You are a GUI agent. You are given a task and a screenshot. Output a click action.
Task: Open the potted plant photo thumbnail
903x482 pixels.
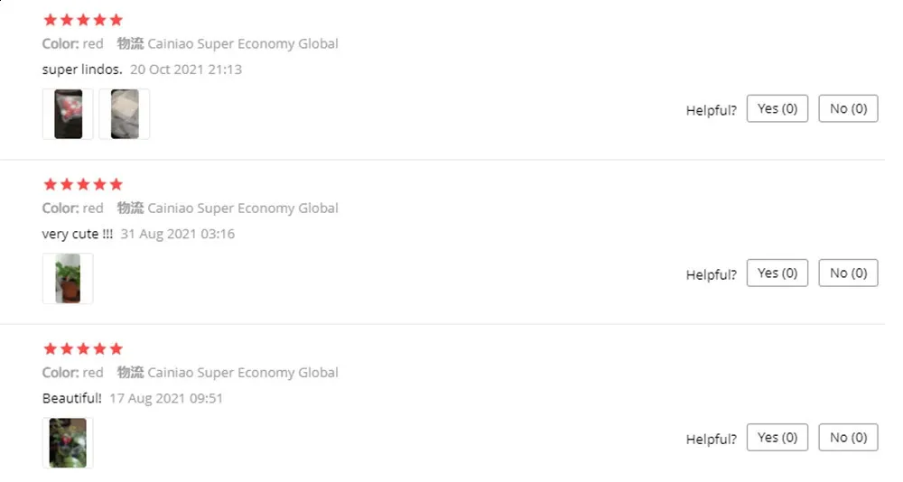[68, 279]
